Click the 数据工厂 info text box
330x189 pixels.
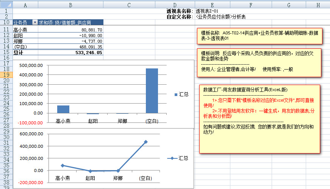click(260, 118)
